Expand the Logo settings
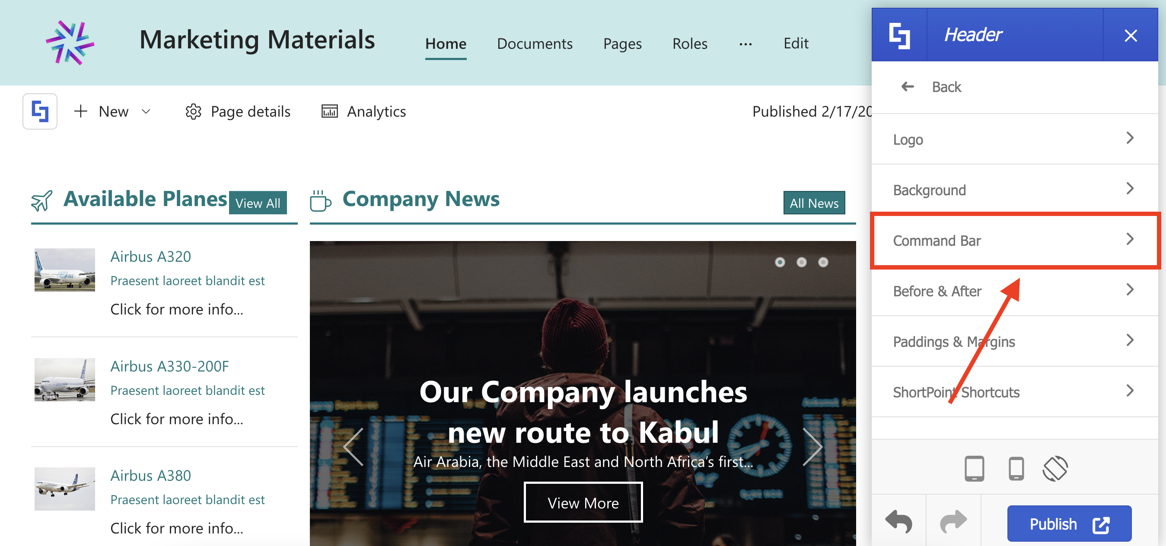Screen dimensions: 1166x546 pos(1014,139)
